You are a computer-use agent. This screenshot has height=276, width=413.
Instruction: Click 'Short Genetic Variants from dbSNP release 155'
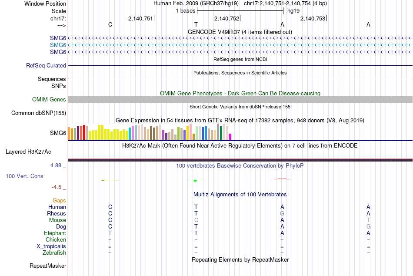coord(240,107)
